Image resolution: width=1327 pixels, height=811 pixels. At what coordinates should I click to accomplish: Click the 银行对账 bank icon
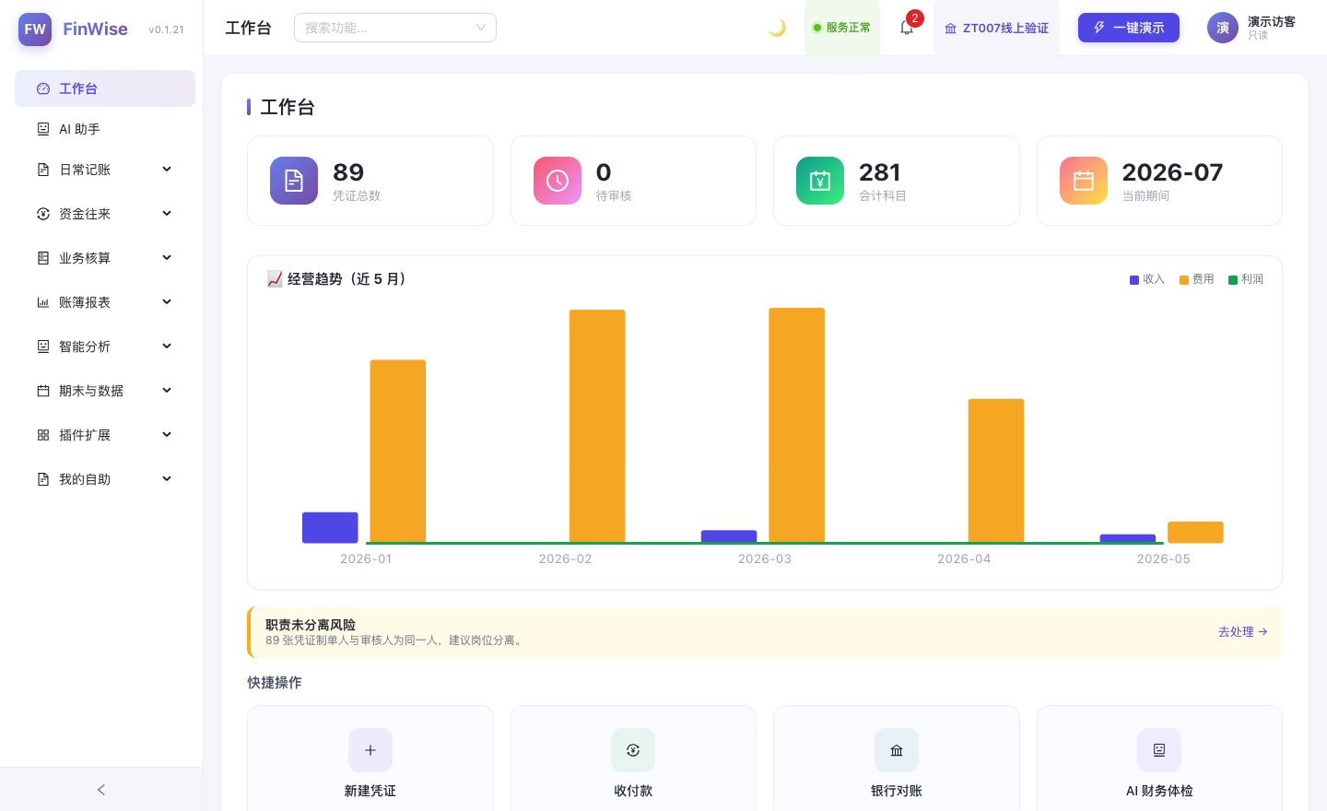coord(897,750)
